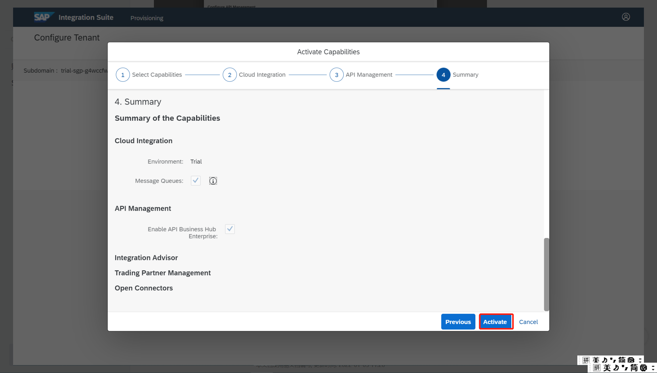Viewport: 657px width, 373px height.
Task: Click the dialog vertical scrollbar
Action: coord(546,274)
